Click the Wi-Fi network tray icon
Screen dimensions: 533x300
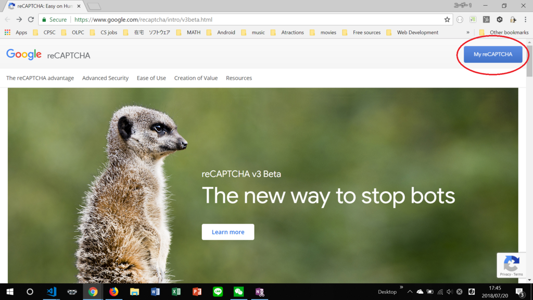pos(440,292)
